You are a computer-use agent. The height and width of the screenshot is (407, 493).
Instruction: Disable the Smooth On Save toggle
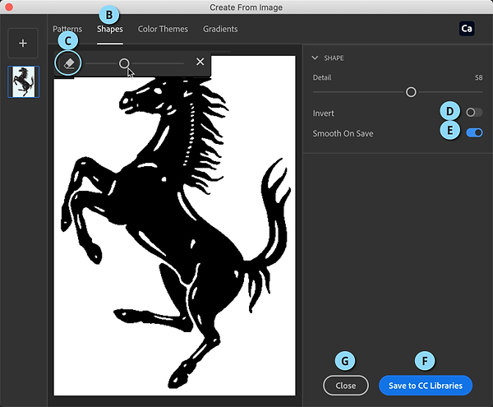tap(474, 132)
